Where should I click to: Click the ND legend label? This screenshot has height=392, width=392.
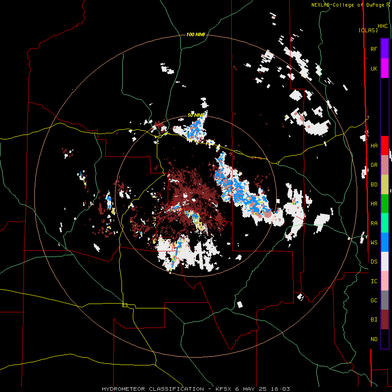pyautogui.click(x=374, y=339)
